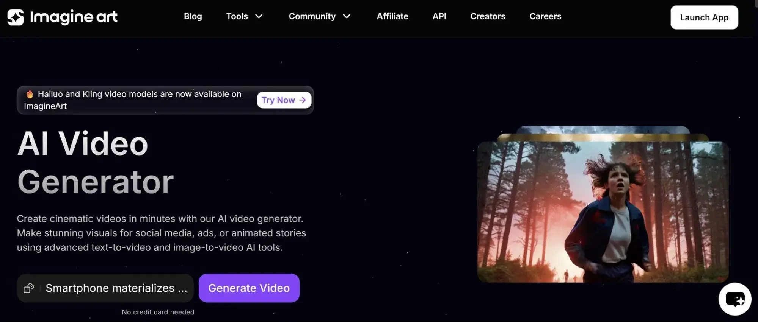Image resolution: width=758 pixels, height=322 pixels.
Task: Select the forest running girl video thumbnail
Action: 603,212
